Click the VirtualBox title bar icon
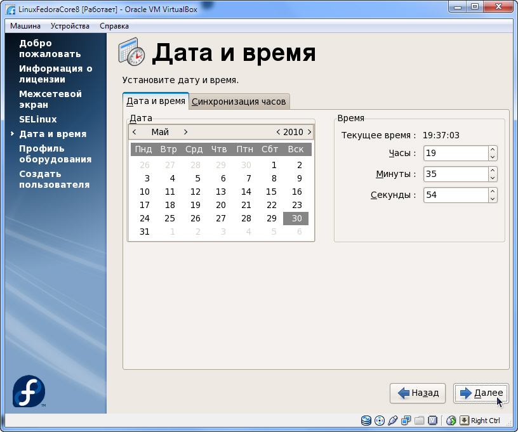The image size is (518, 432). pos(11,10)
